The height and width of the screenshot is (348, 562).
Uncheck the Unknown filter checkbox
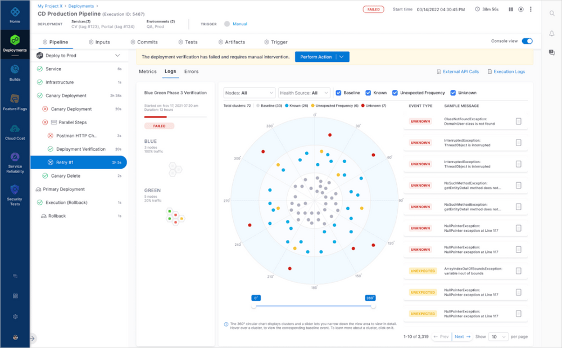point(453,93)
